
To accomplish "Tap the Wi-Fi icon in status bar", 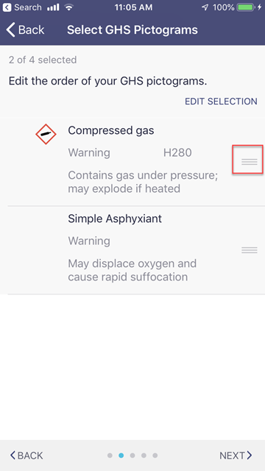I will click(x=69, y=7).
